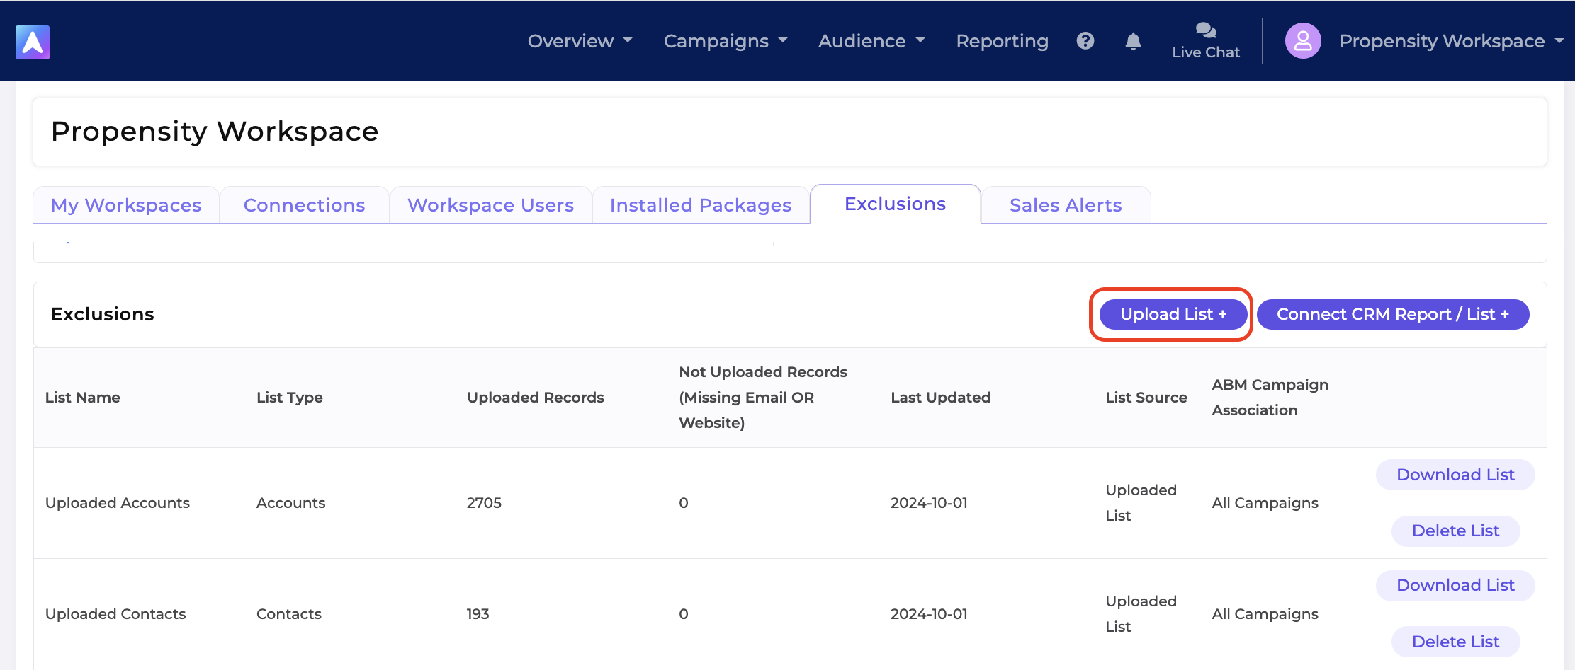Download the Uploaded Accounts list
Screen dimensions: 1575x670
click(1455, 475)
